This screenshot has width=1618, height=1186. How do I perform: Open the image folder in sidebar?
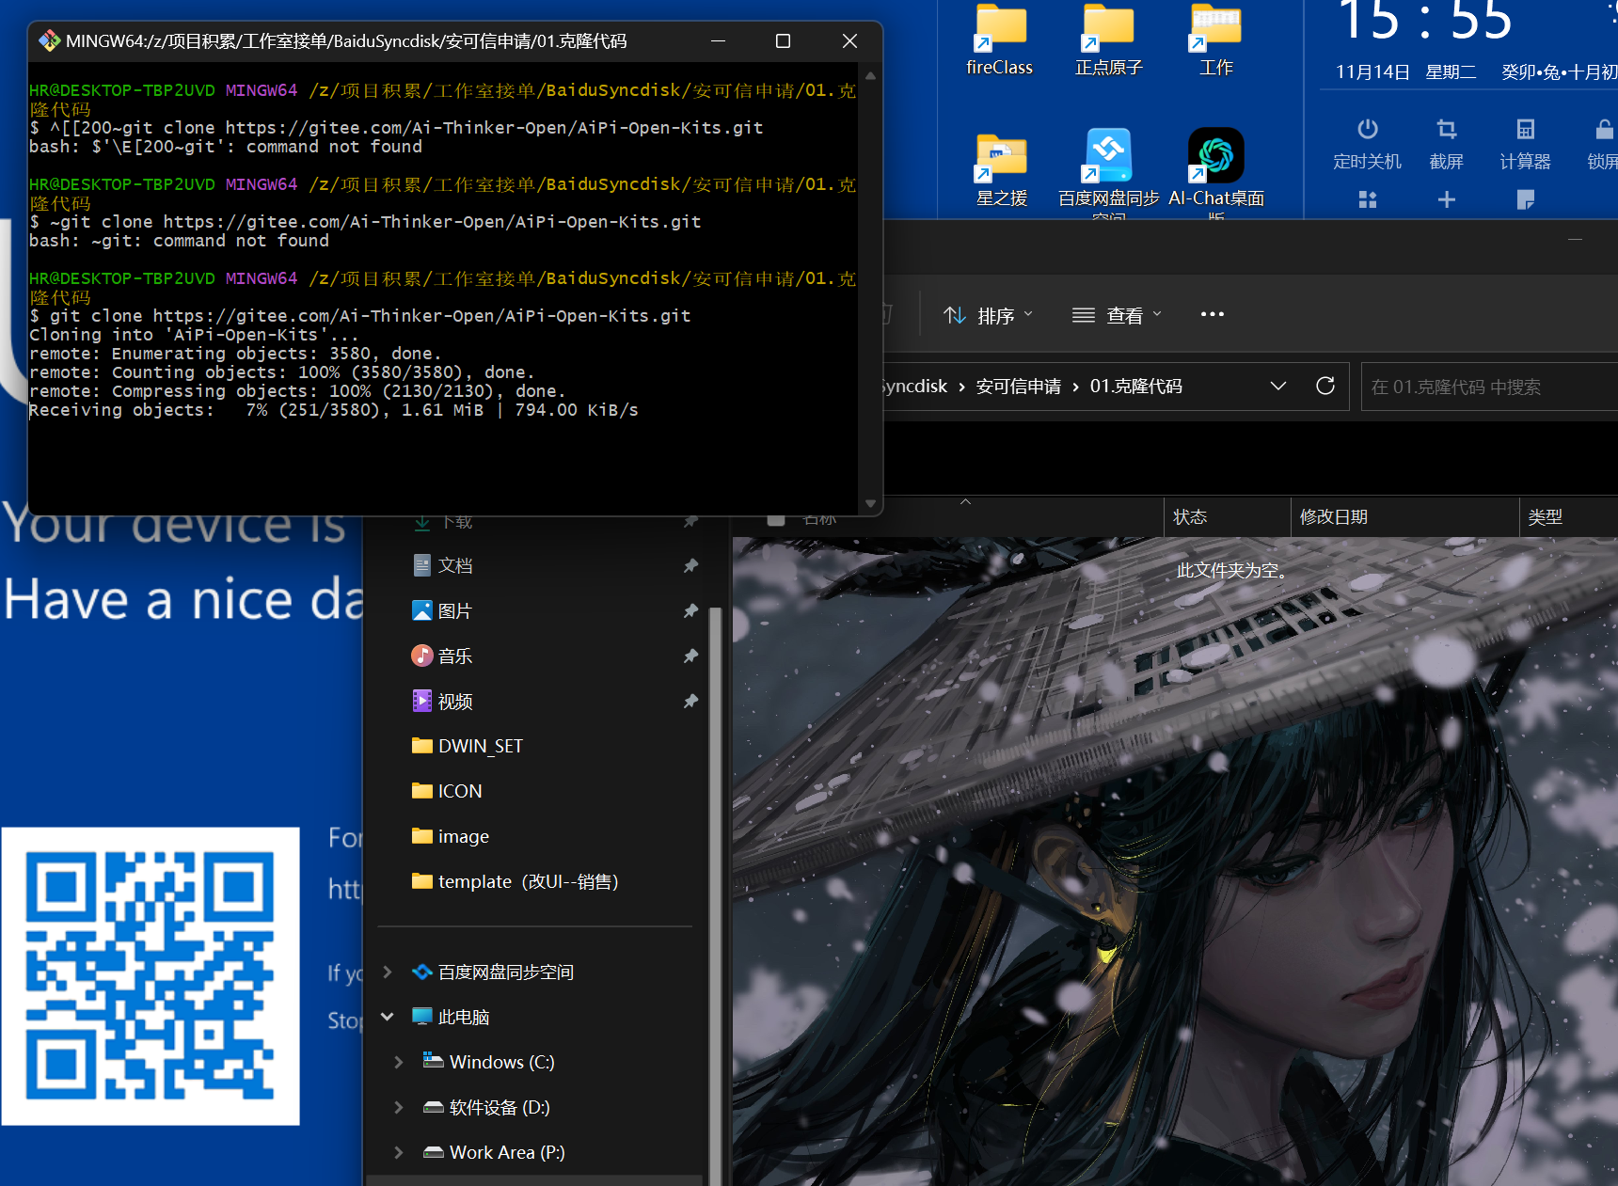[x=451, y=836]
